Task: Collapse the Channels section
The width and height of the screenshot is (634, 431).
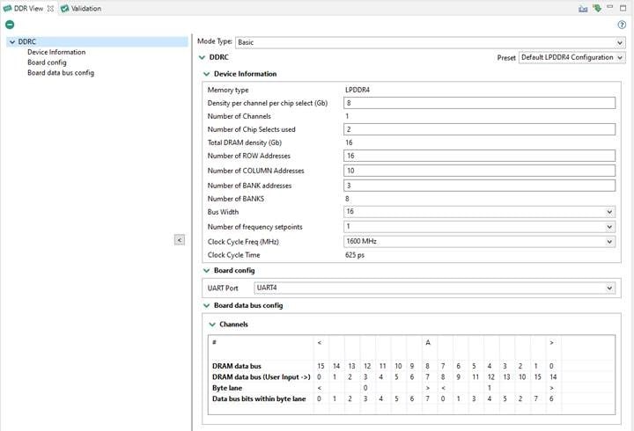Action: 211,325
